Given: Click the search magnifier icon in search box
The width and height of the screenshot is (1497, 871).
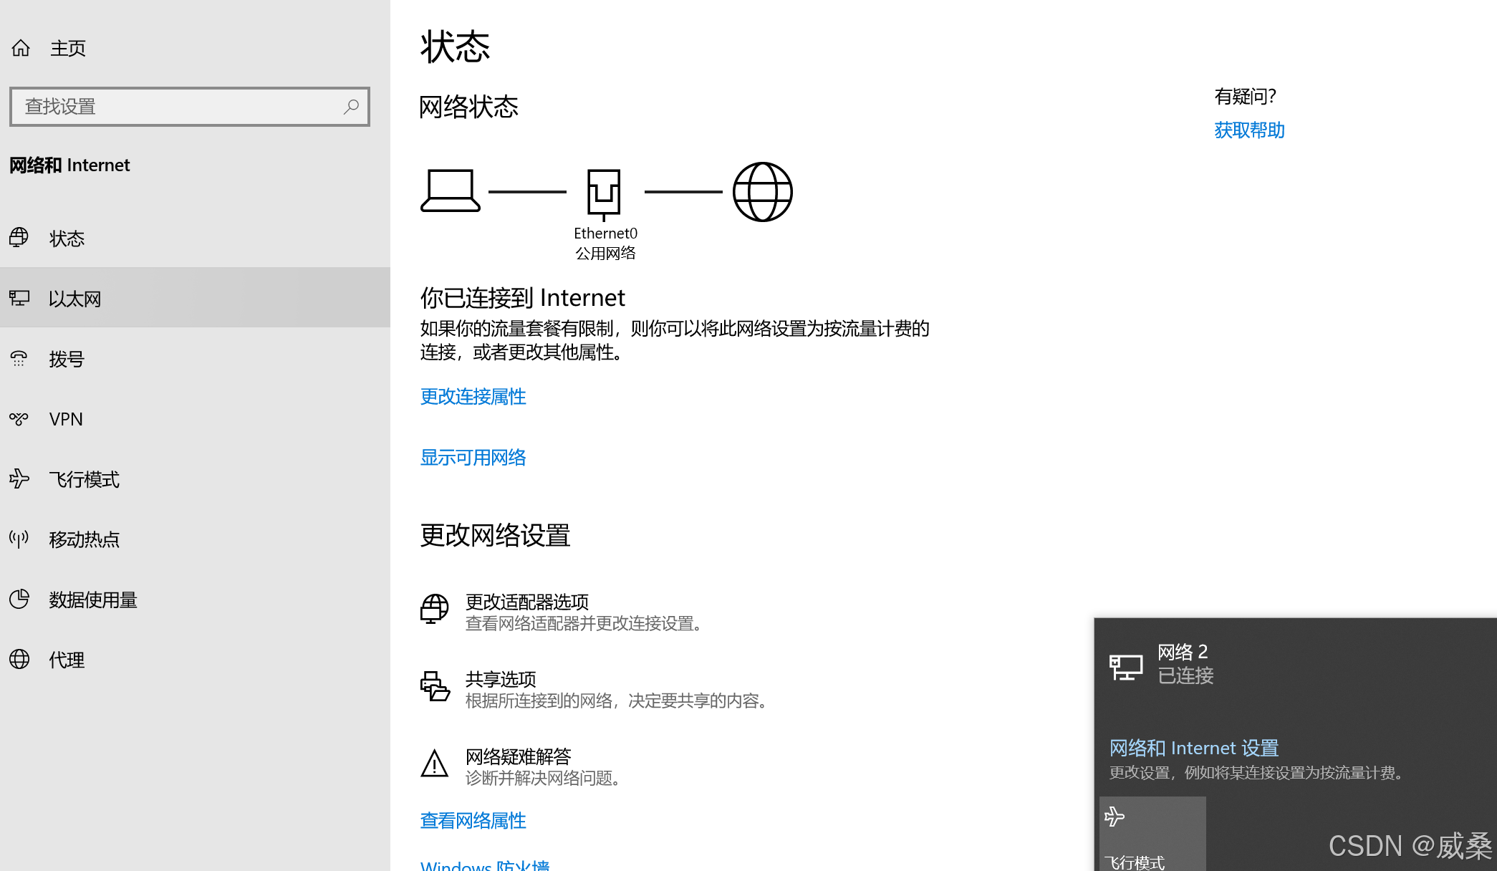Looking at the screenshot, I should [351, 107].
